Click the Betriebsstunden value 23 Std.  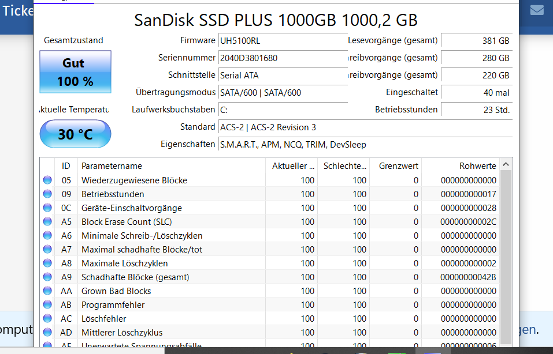(x=477, y=110)
